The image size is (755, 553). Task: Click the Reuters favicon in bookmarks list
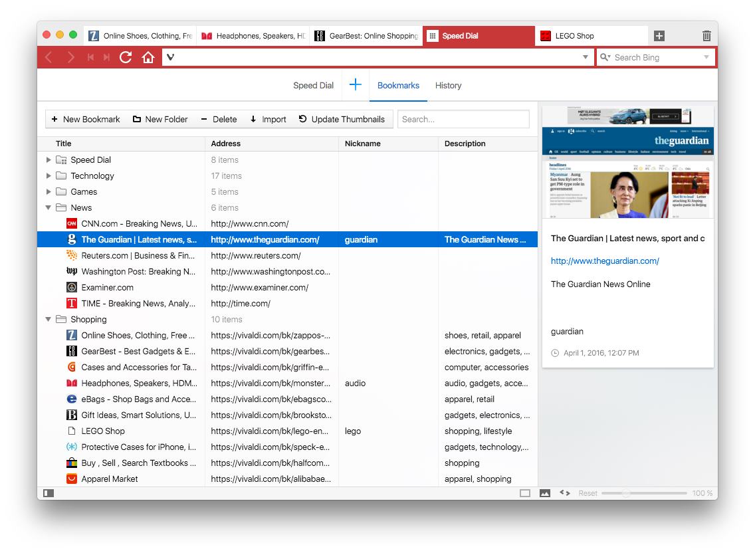[x=72, y=255]
